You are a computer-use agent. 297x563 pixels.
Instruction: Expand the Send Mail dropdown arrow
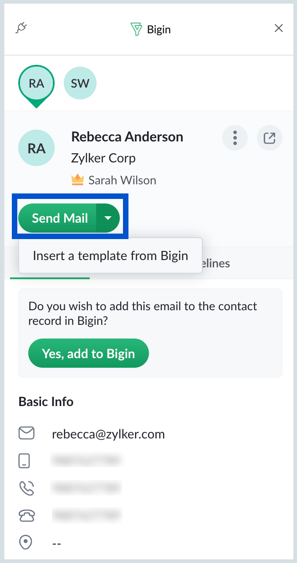(108, 218)
